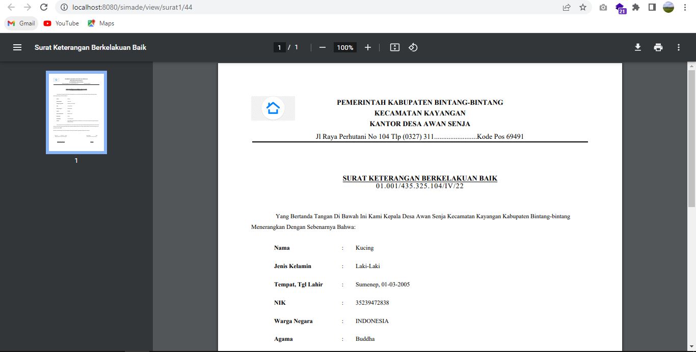Open the Gmail bookmark
This screenshot has height=352, width=696.
(21, 23)
